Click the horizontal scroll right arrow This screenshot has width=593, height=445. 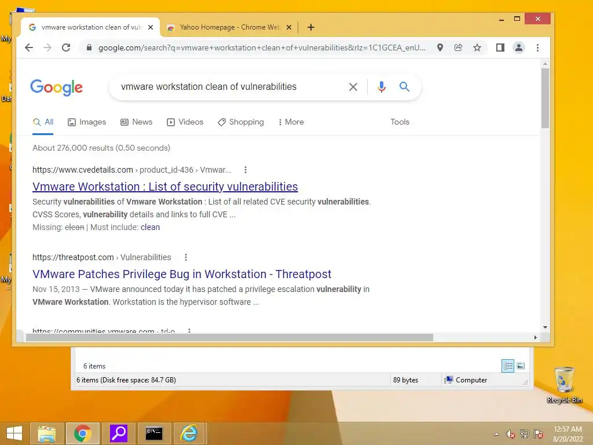pyautogui.click(x=535, y=337)
